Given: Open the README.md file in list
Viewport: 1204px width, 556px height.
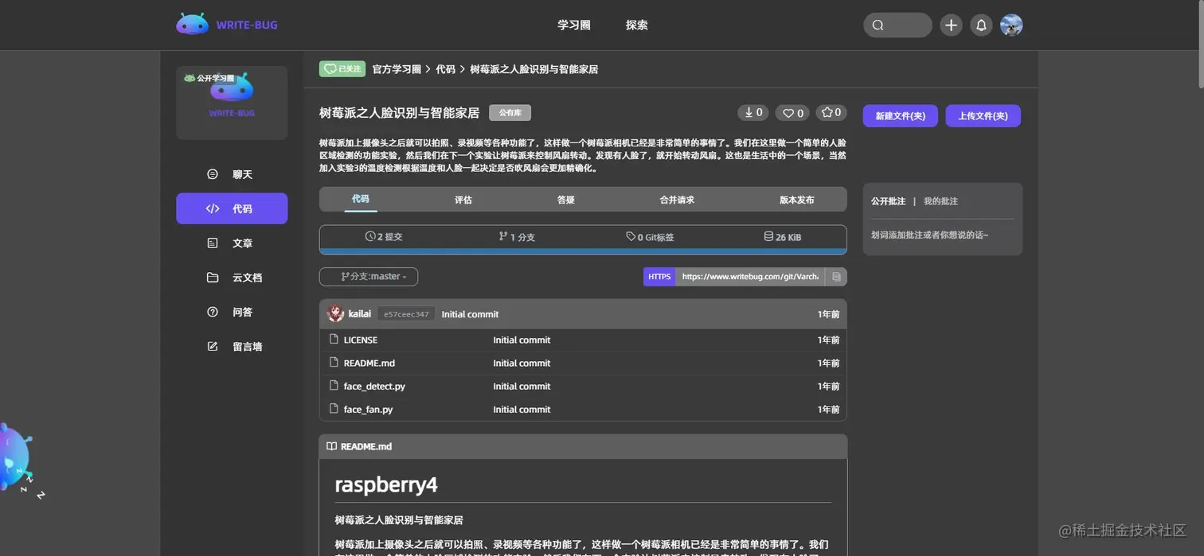Looking at the screenshot, I should pyautogui.click(x=369, y=363).
